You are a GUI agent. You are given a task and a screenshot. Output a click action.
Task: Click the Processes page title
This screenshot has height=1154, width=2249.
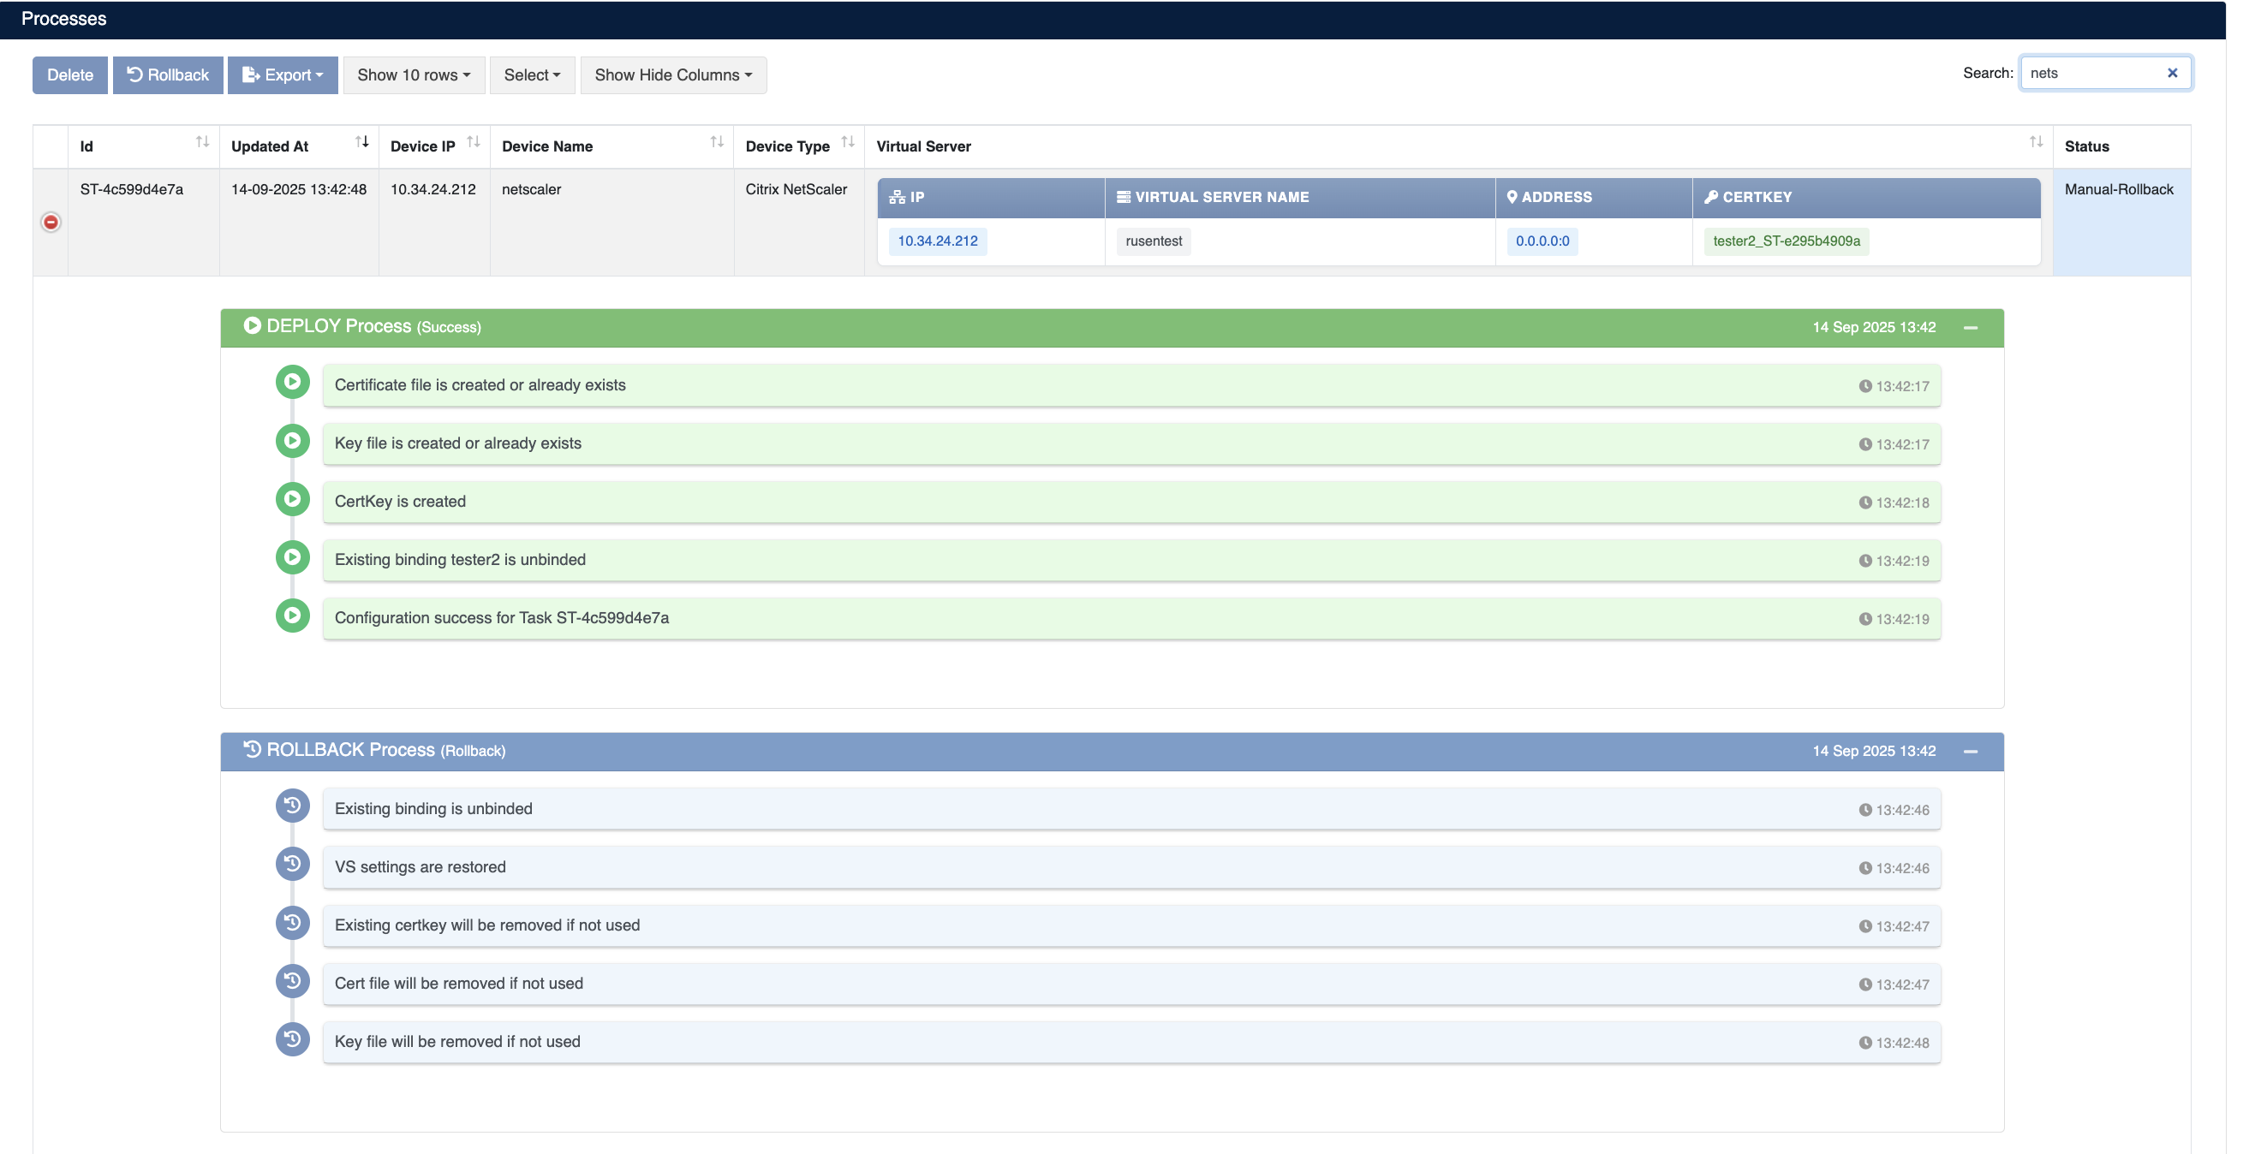pos(63,19)
